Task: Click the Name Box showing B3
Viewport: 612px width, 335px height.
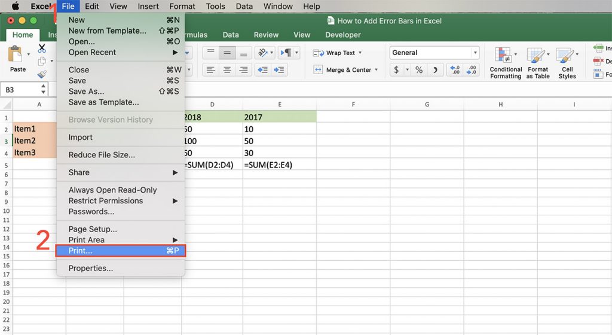Action: (x=20, y=90)
